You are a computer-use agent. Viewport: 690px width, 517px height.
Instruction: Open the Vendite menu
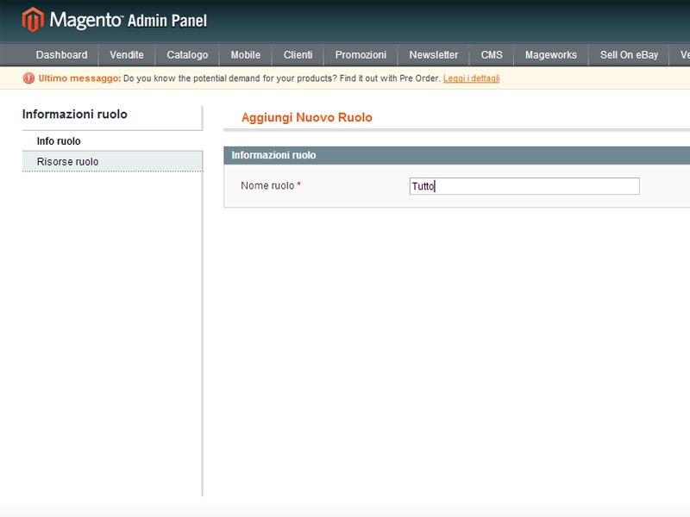pos(127,55)
